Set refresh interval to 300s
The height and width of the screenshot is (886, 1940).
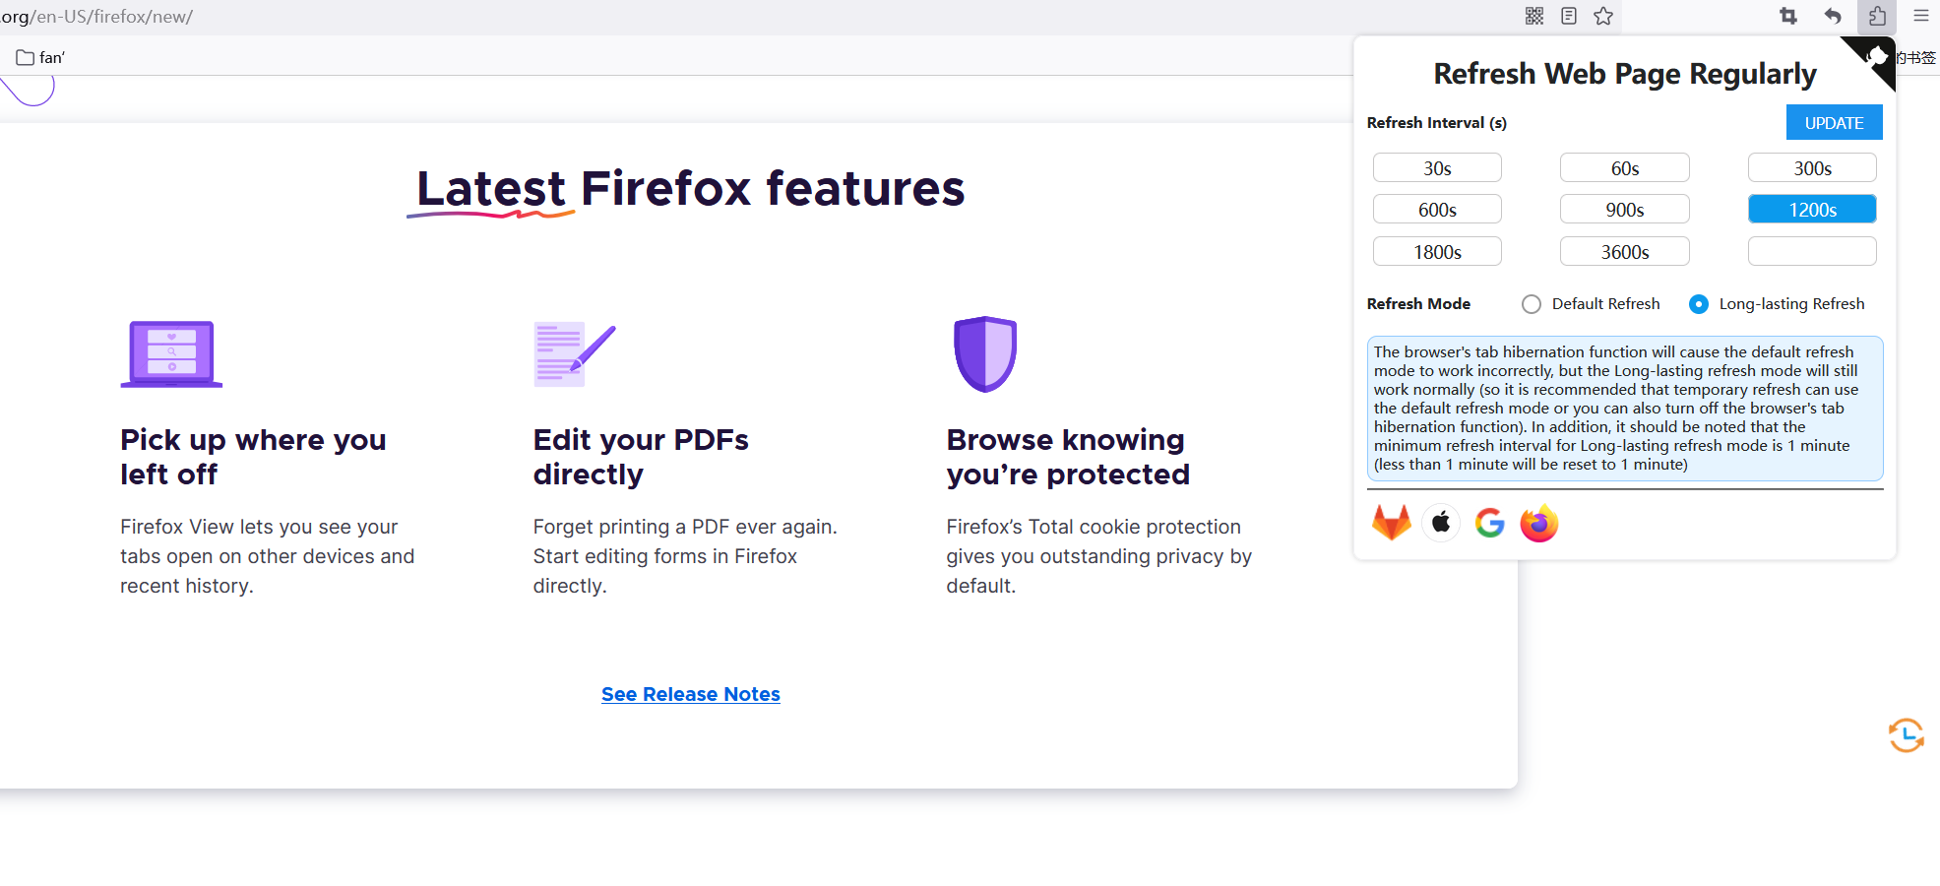tap(1812, 168)
